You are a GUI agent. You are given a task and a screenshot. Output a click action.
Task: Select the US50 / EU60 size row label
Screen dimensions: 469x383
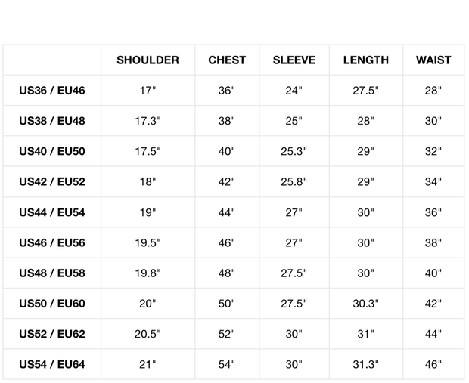(52, 304)
